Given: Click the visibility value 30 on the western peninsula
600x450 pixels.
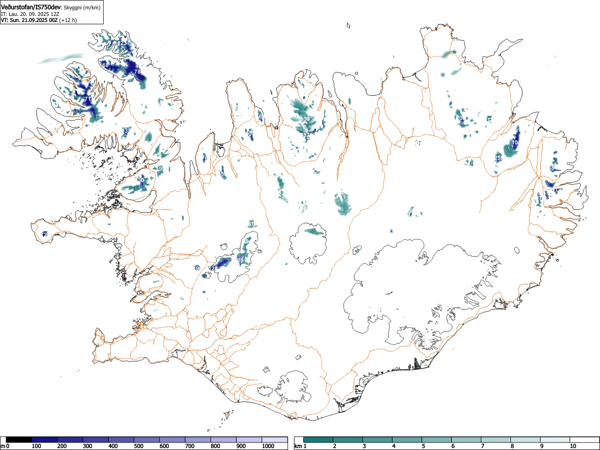Looking at the screenshot, I should [x=141, y=180].
